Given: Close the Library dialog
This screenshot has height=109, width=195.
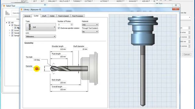Looking at the screenshot, I should coord(176,9).
